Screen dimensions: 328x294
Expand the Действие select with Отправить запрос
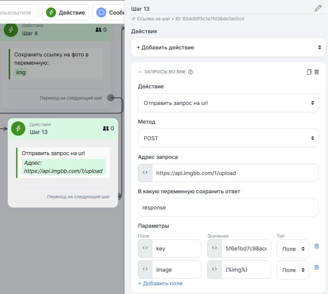(228, 103)
